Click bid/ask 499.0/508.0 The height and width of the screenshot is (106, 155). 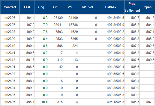click(x=116, y=46)
